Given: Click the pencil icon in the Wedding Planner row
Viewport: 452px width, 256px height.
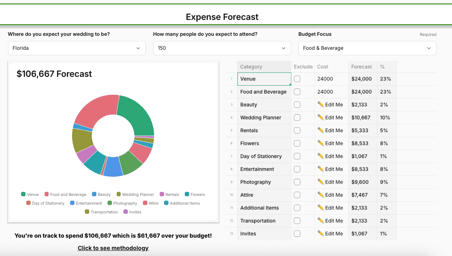Looking at the screenshot, I should [321, 117].
